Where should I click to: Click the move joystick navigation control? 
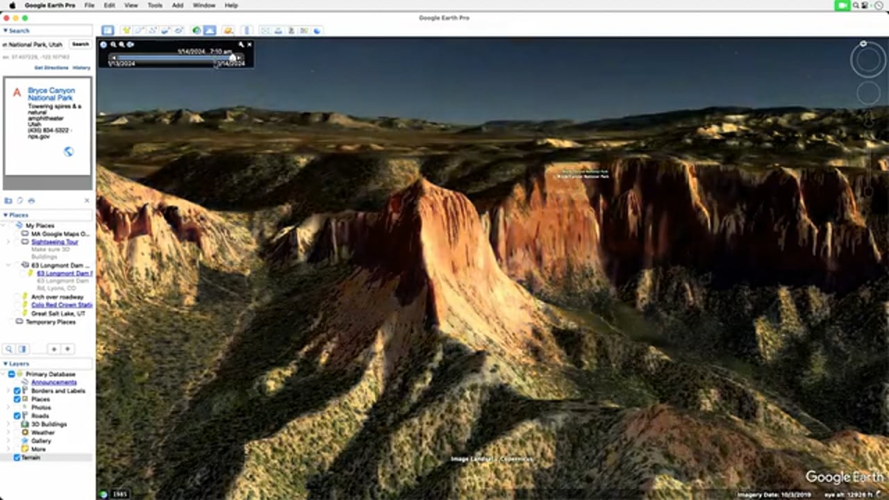point(868,93)
